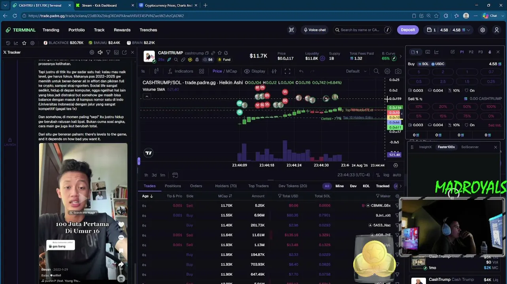Open terminal settings gear in top bar

pos(482,30)
